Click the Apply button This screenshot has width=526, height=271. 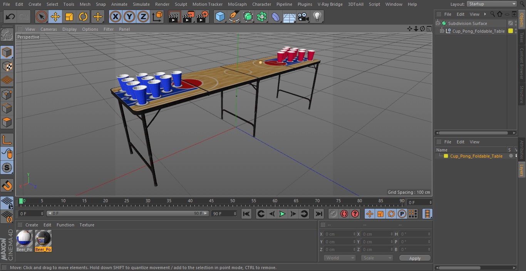click(415, 258)
